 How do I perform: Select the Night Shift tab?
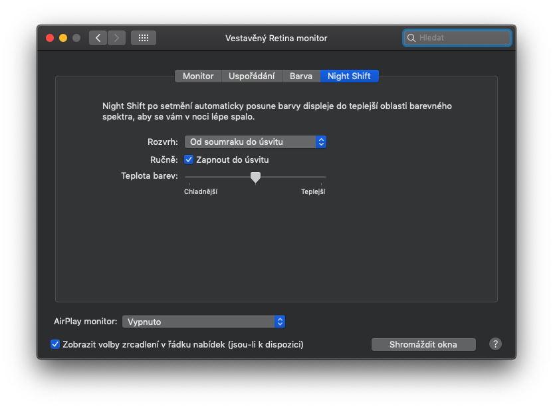(x=349, y=76)
